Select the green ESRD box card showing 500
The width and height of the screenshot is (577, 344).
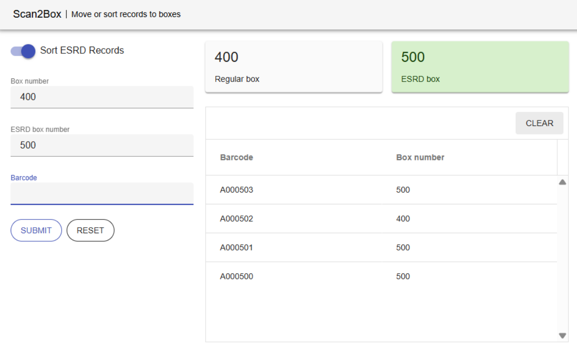point(480,66)
